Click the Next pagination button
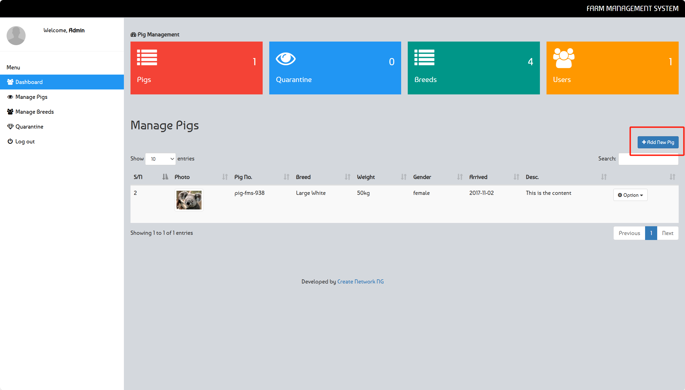 click(668, 233)
